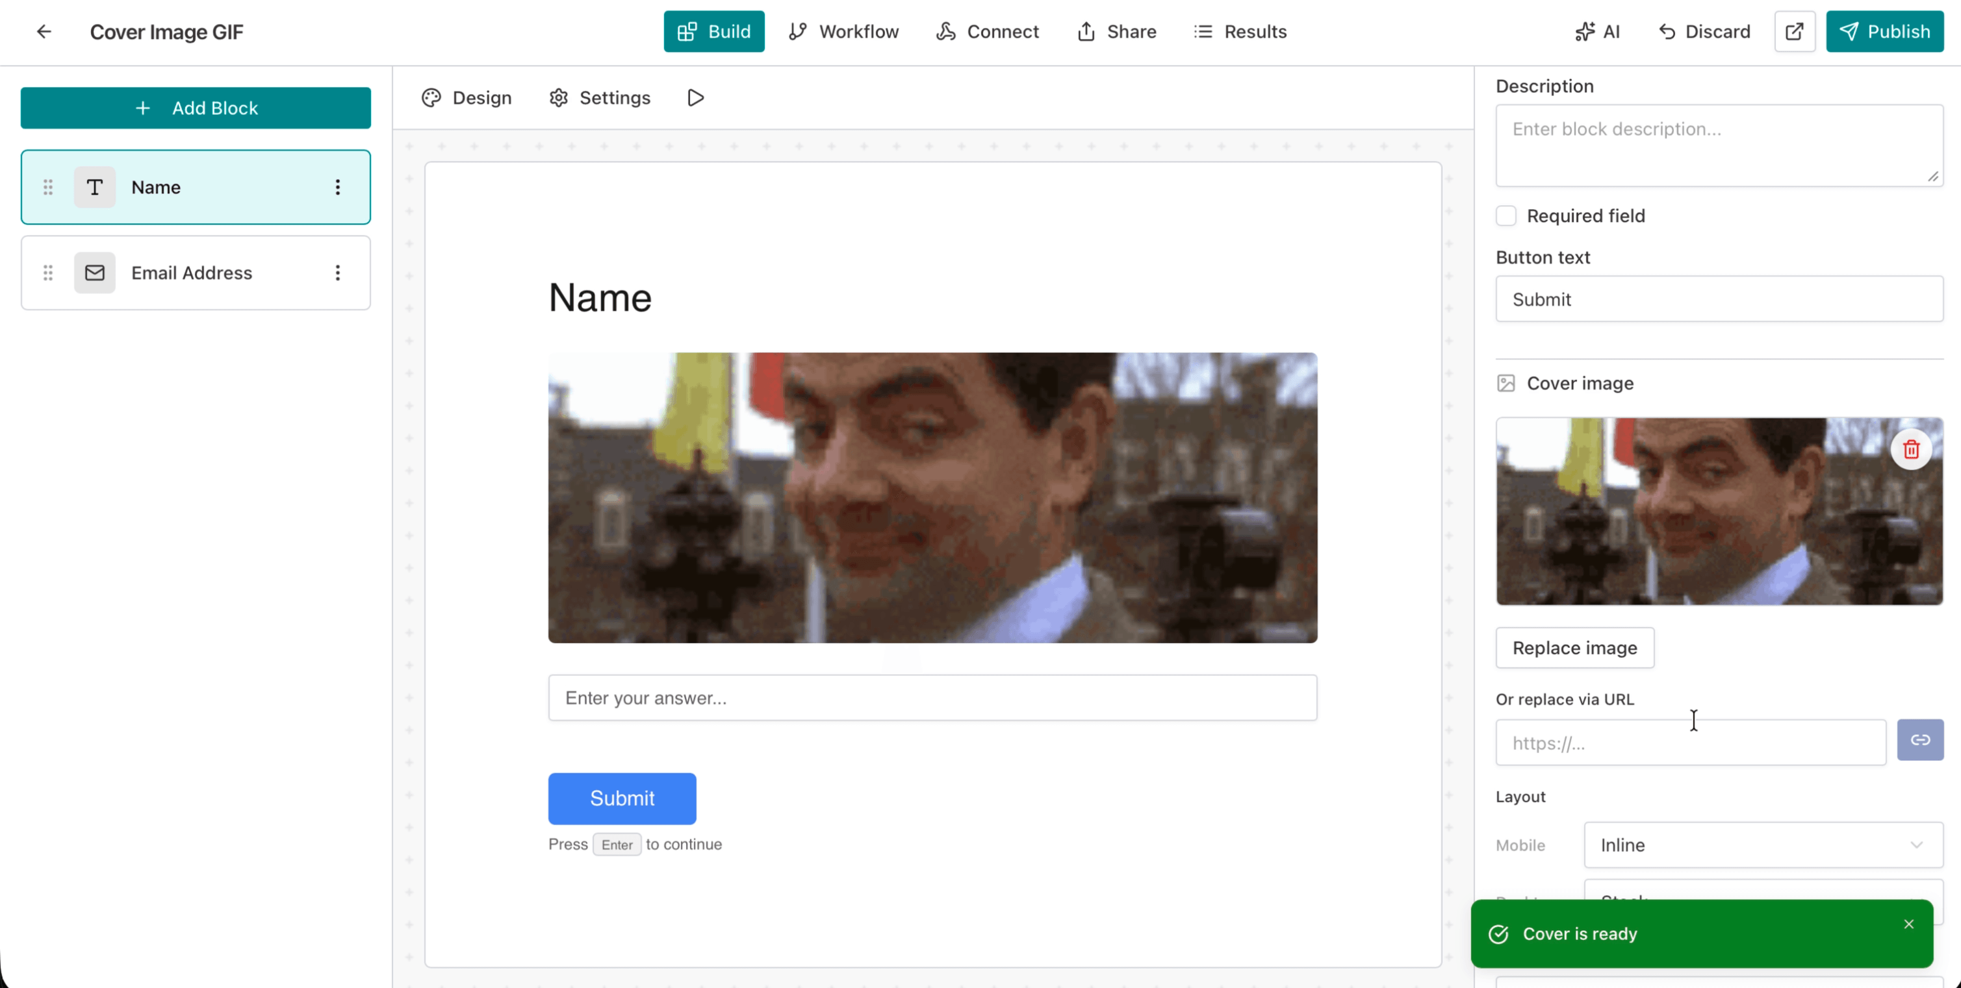Click the Replace image button
The image size is (1961, 988).
click(x=1574, y=647)
